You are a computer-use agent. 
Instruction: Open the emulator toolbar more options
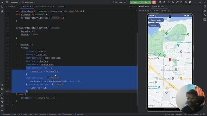171,11
